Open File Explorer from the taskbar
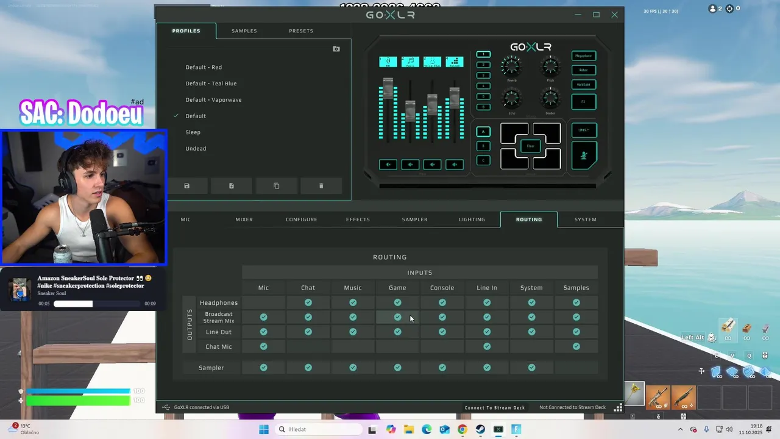 408,429
